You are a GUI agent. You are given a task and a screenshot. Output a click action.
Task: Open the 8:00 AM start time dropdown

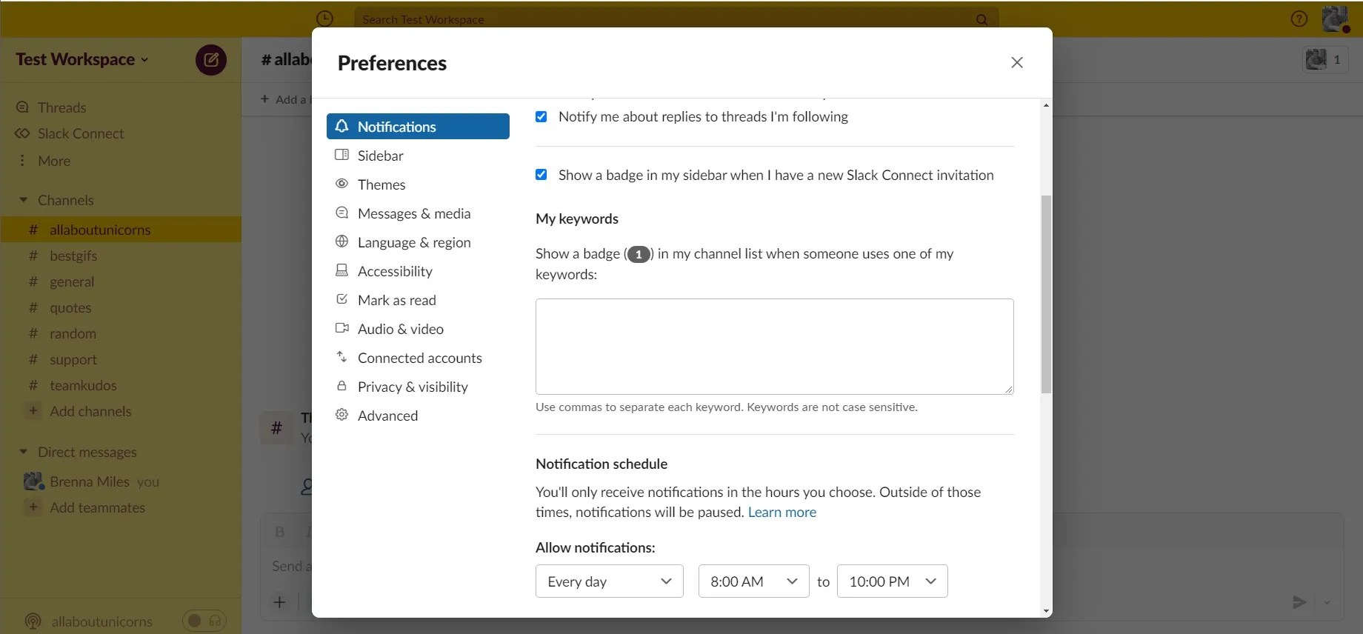point(754,581)
